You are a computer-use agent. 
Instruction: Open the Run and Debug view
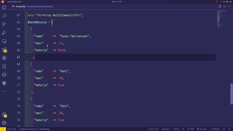(4, 33)
